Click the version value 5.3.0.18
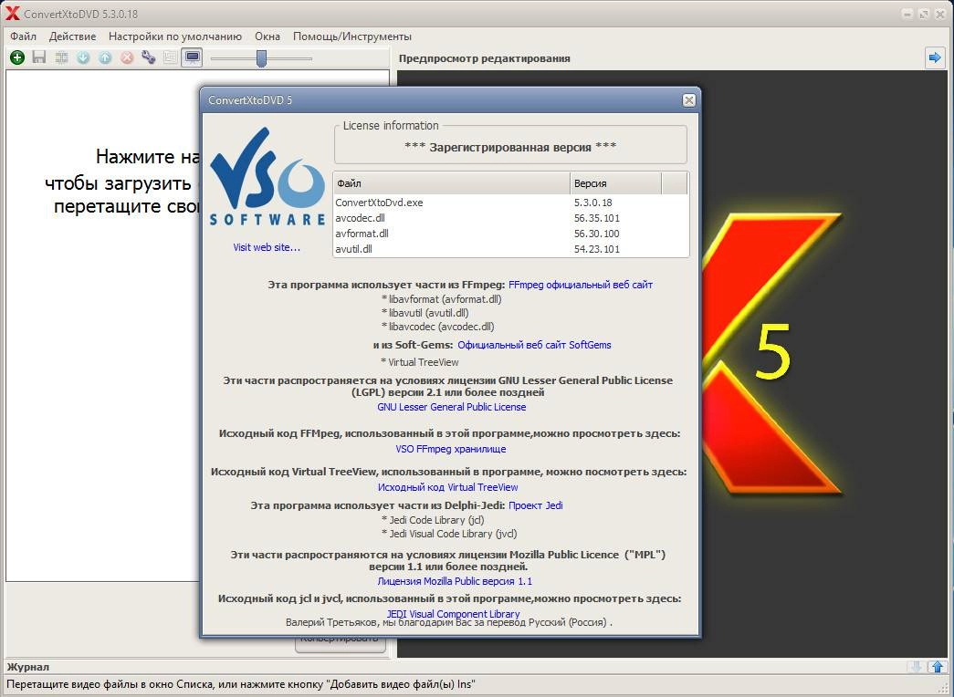Viewport: 954px width, 697px height. click(x=593, y=203)
